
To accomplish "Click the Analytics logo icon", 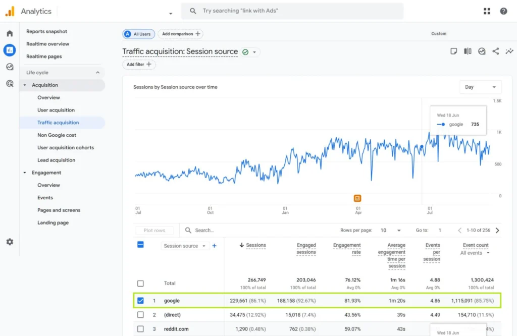I will [10, 11].
